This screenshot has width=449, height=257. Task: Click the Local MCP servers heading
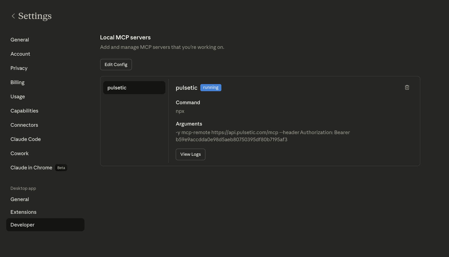(x=125, y=38)
